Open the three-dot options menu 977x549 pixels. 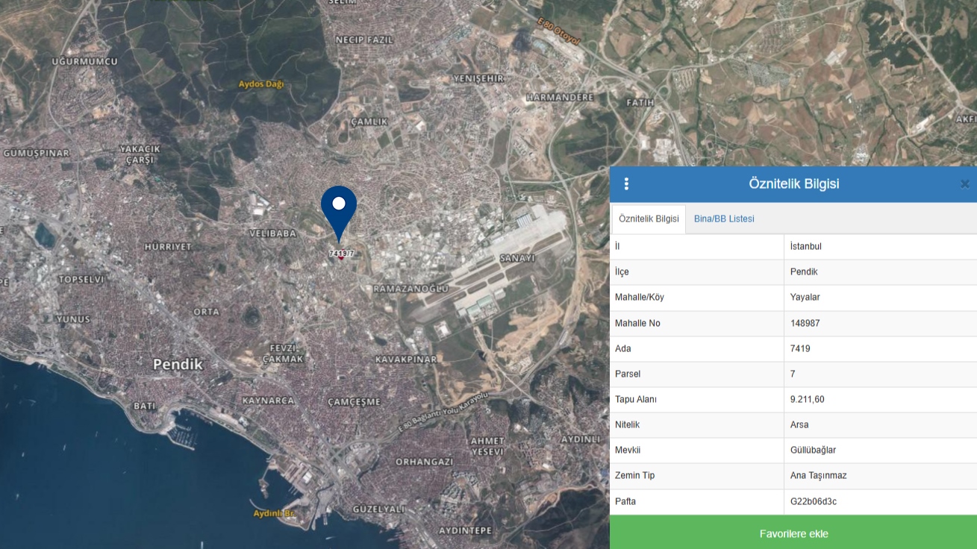pos(626,184)
